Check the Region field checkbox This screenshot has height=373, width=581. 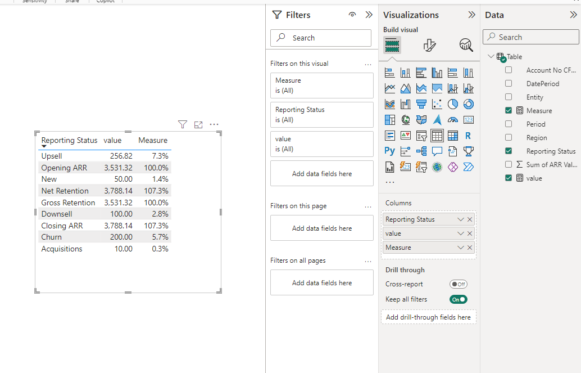pyautogui.click(x=509, y=137)
